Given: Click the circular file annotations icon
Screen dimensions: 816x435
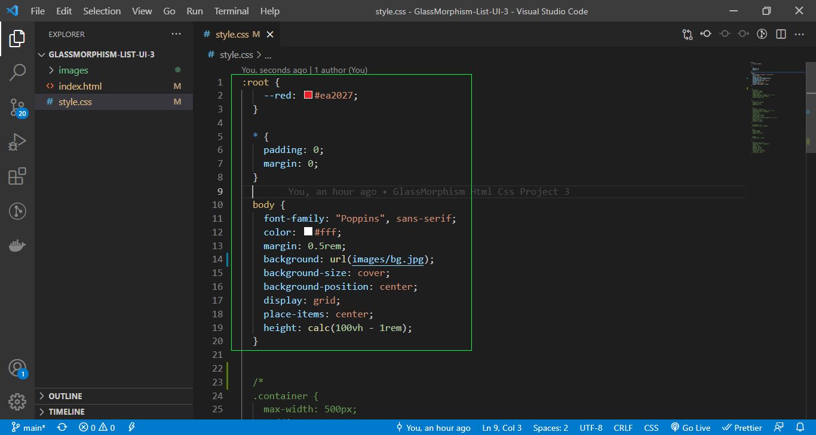Looking at the screenshot, I should tap(762, 34).
